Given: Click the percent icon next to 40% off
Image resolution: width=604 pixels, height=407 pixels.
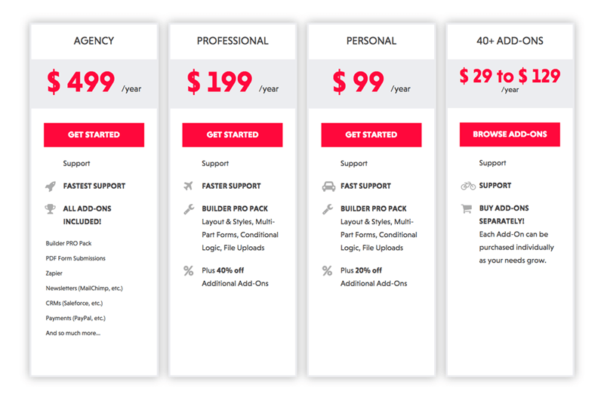Looking at the screenshot, I should tap(188, 270).
